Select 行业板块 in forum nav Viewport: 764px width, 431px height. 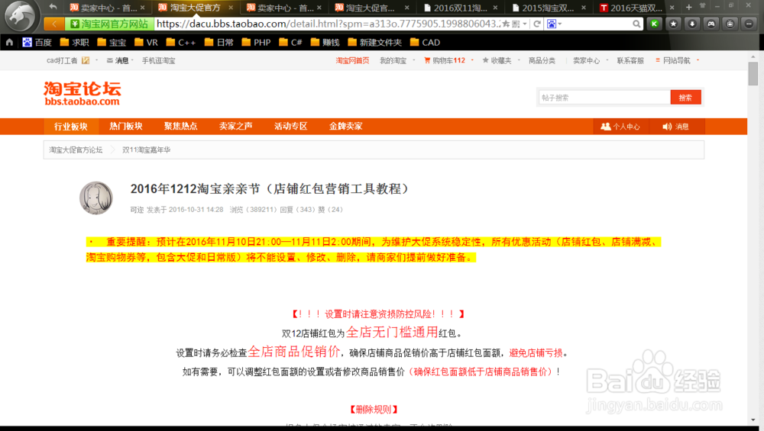[x=70, y=127]
